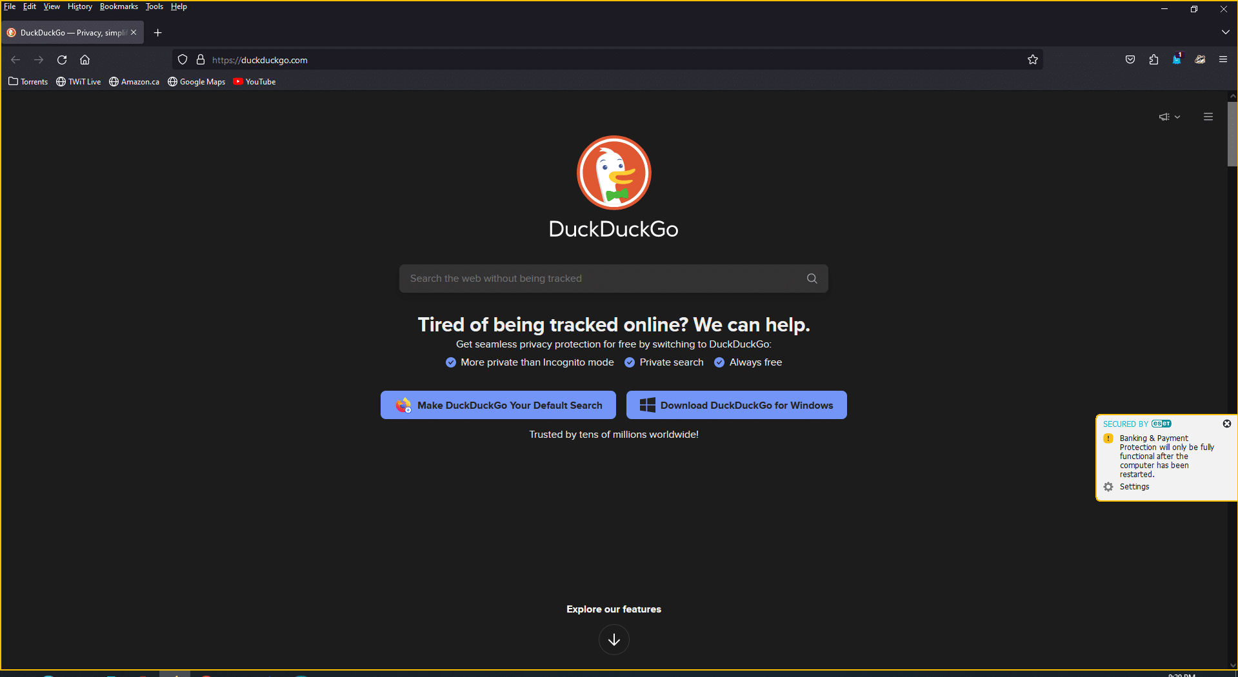The width and height of the screenshot is (1238, 677).
Task: Open Amazon.ca bookmark
Action: pos(134,82)
